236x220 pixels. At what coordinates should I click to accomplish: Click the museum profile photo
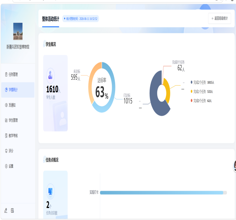point(18,31)
